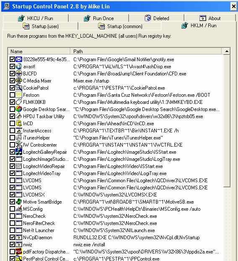Click the HPDJ Taskbar Utility icon

[x=19, y=116]
